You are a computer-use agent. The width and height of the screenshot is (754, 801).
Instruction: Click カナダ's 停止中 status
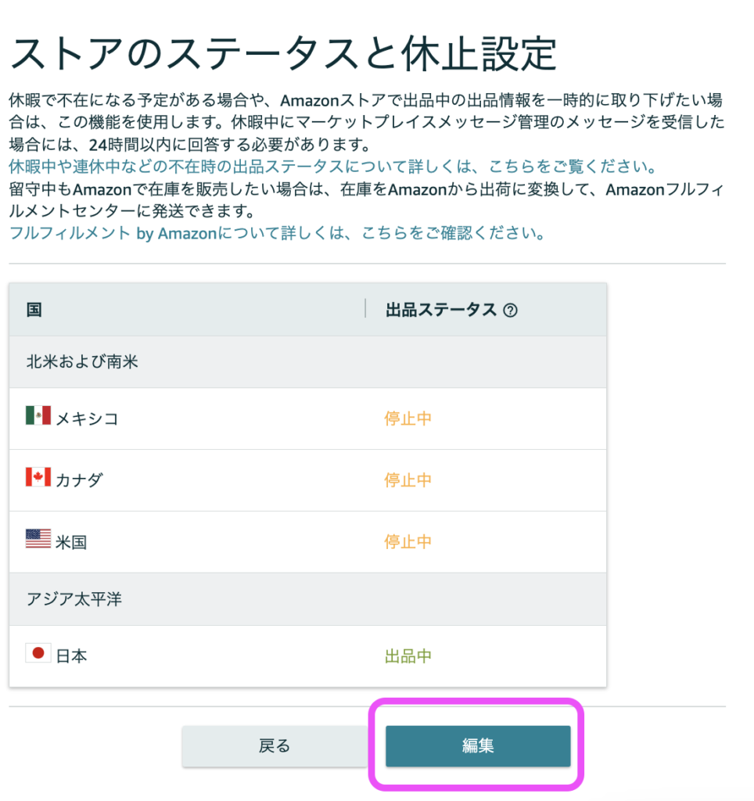point(408,480)
